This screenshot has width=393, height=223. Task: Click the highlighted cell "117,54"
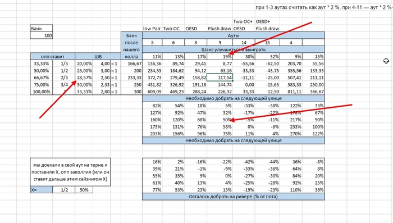220,78
